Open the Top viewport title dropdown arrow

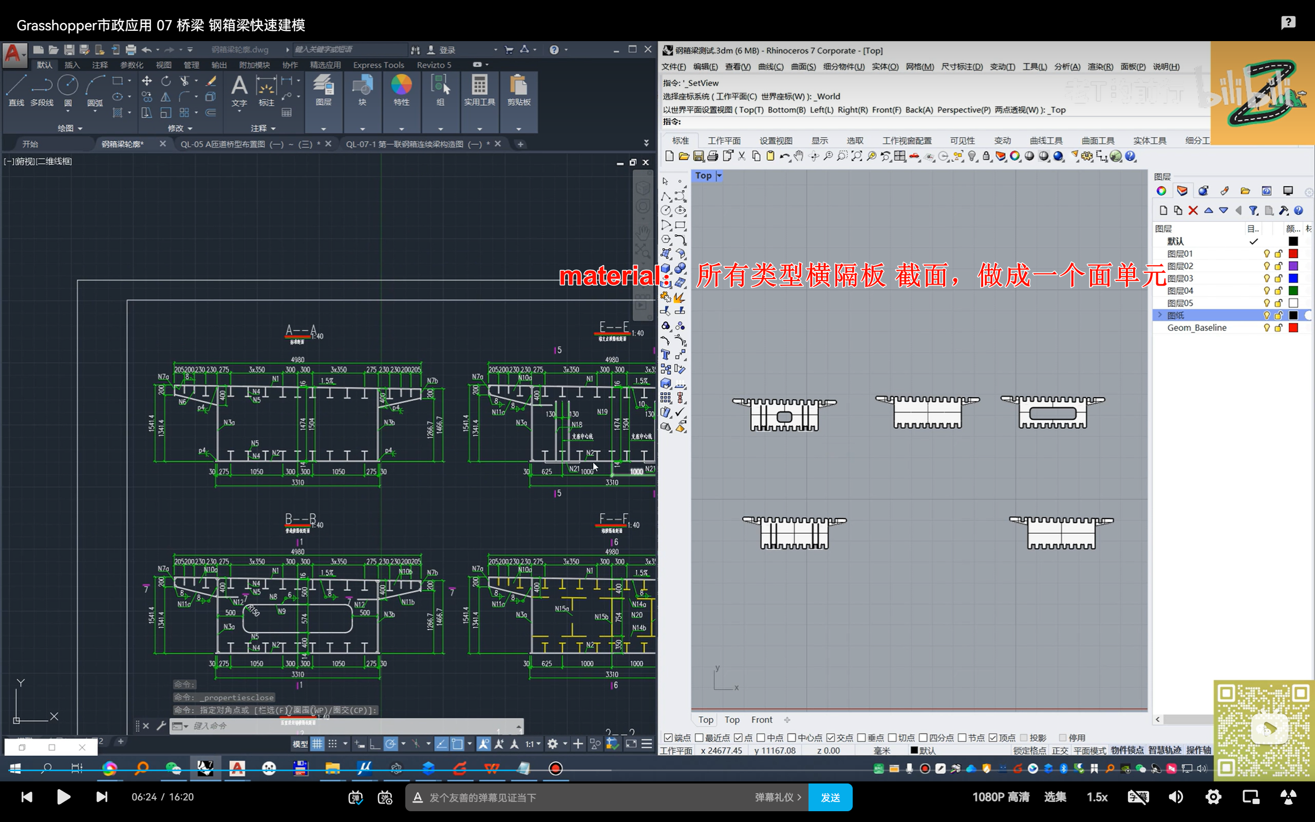tap(719, 176)
